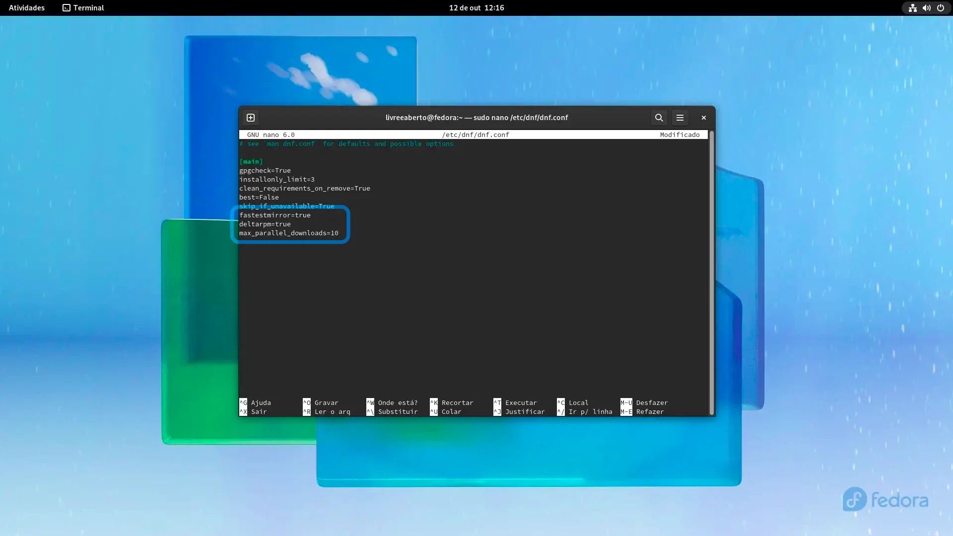Click the max_parallel_downloads=10 line

289,233
